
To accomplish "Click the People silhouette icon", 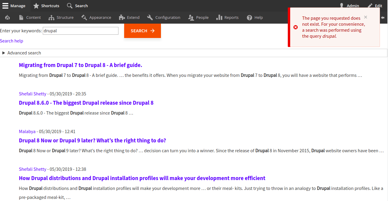I will coord(191,18).
